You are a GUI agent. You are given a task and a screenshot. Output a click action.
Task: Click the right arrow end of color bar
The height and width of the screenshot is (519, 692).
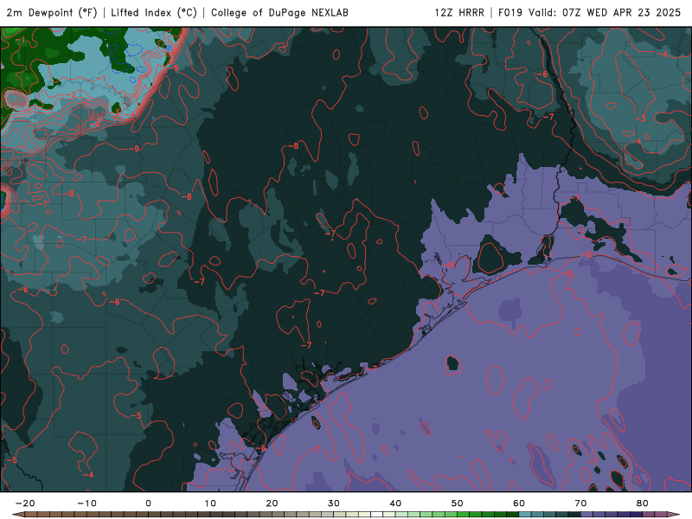(674, 515)
